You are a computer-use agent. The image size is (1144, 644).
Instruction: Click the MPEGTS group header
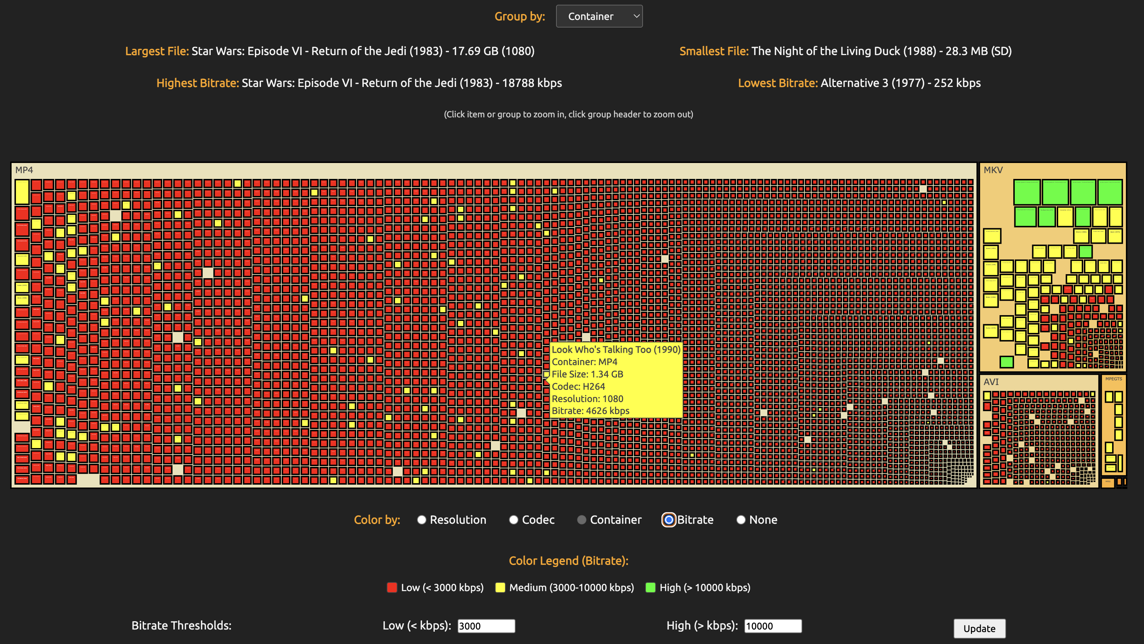[x=1113, y=379]
